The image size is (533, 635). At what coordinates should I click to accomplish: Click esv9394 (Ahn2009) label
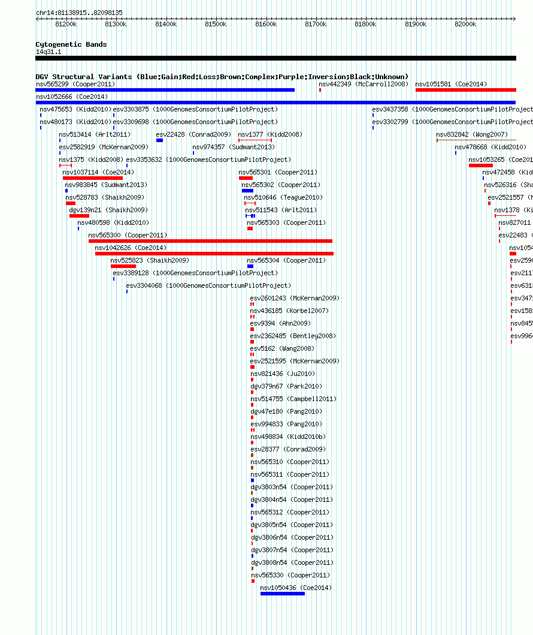(281, 323)
